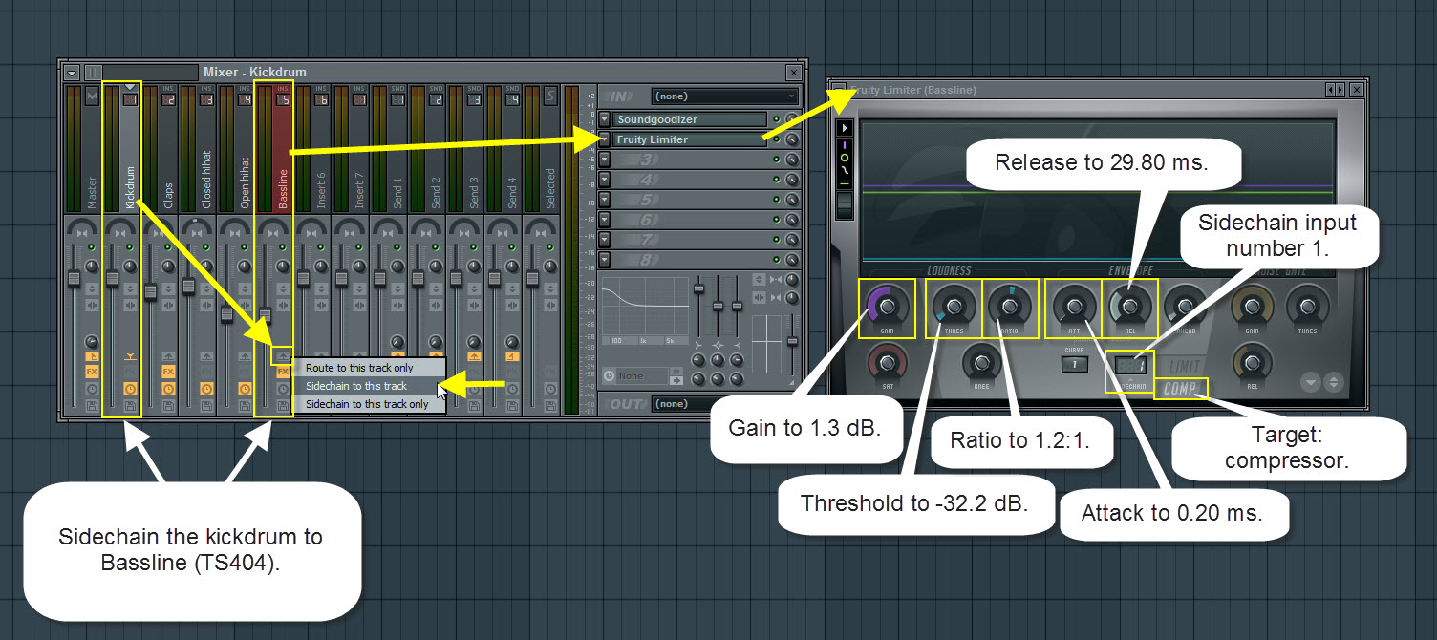This screenshot has width=1437, height=640.
Task: Toggle the Fruity Limiter slot enable LED
Action: (776, 139)
